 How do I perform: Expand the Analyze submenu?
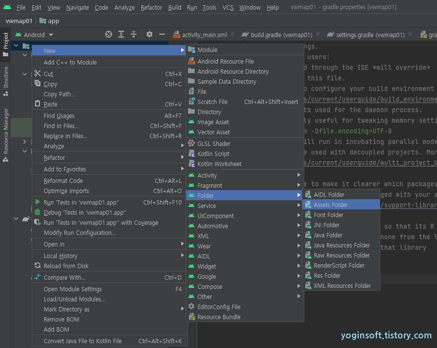pyautogui.click(x=109, y=146)
